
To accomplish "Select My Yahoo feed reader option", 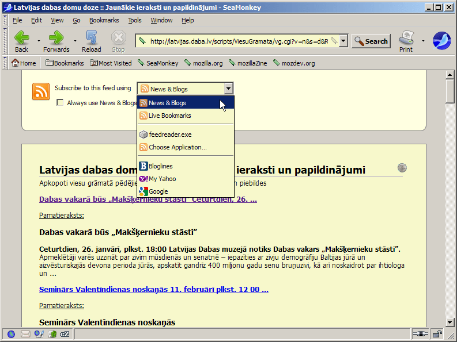I will 186,179.
